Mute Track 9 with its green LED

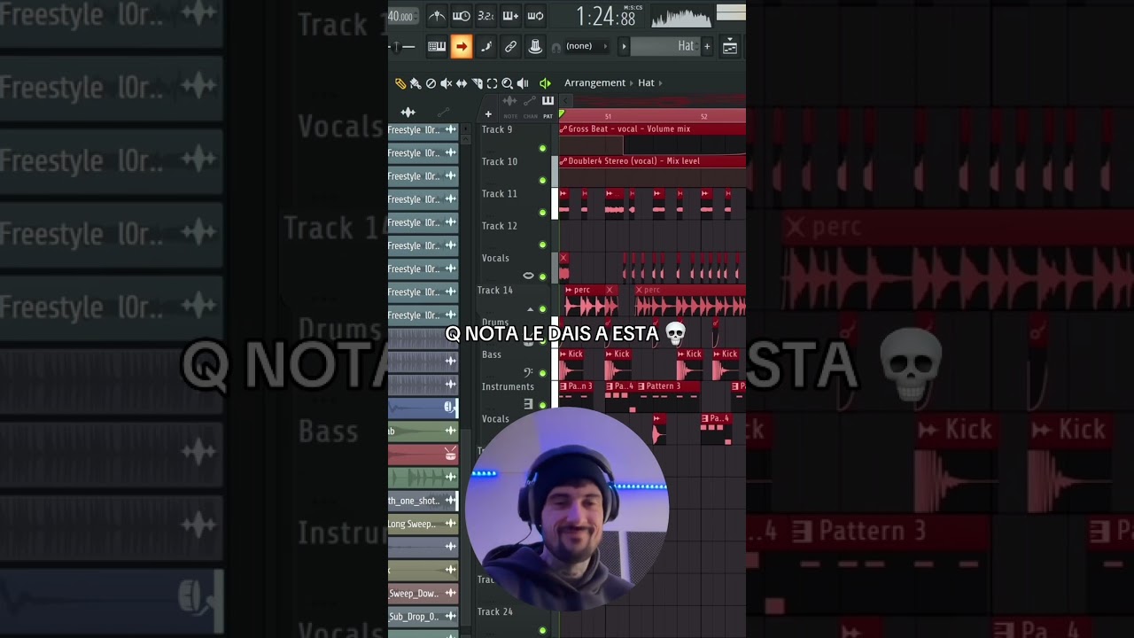pos(543,148)
